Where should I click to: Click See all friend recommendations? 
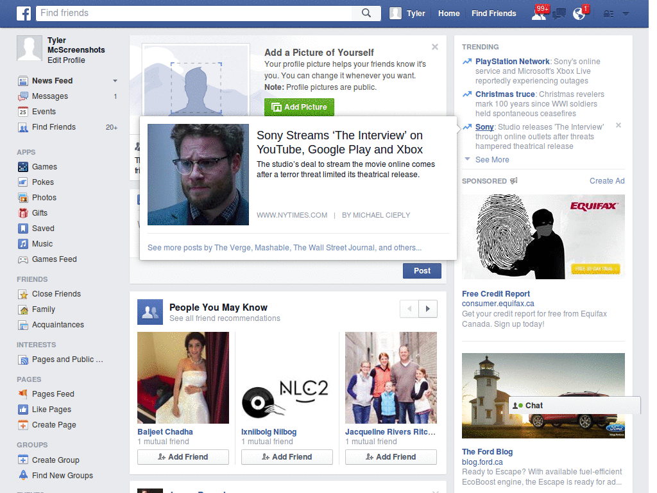[225, 318]
